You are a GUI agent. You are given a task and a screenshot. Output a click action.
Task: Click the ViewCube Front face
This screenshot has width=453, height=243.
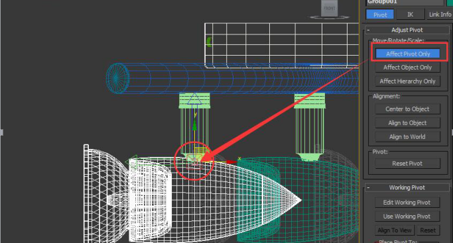(330, 8)
